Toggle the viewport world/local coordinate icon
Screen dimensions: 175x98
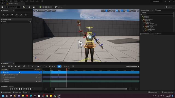[111, 11]
